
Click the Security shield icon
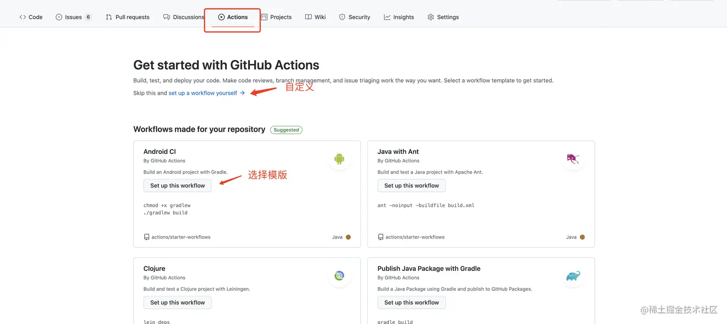pos(342,17)
